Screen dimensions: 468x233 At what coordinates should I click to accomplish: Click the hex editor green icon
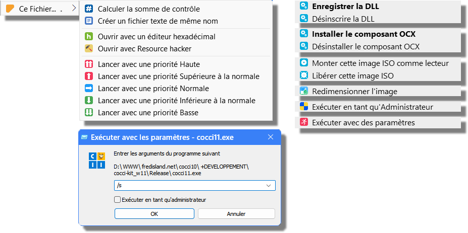point(89,37)
